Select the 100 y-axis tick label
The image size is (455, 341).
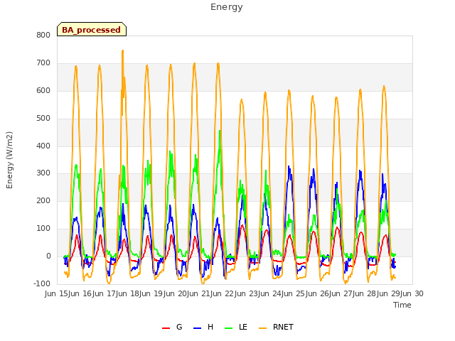pyautogui.click(x=43, y=229)
